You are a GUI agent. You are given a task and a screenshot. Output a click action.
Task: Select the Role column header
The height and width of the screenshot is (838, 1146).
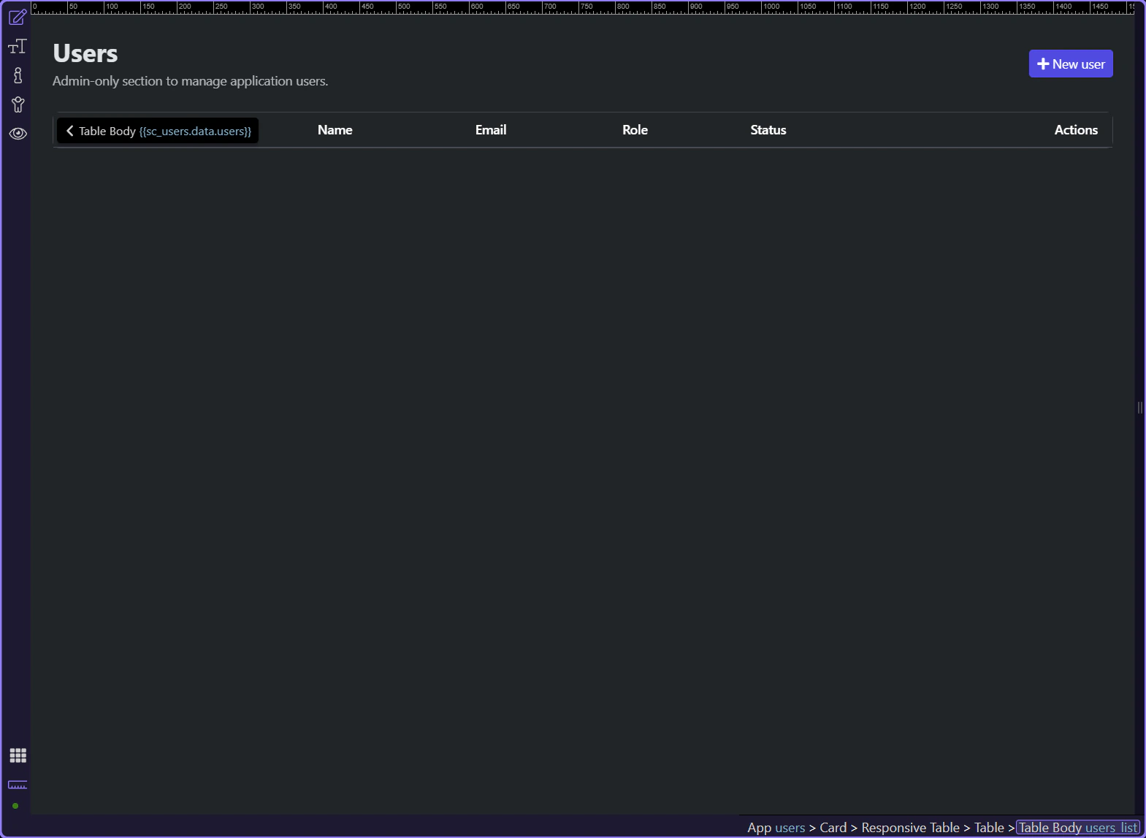[635, 130]
